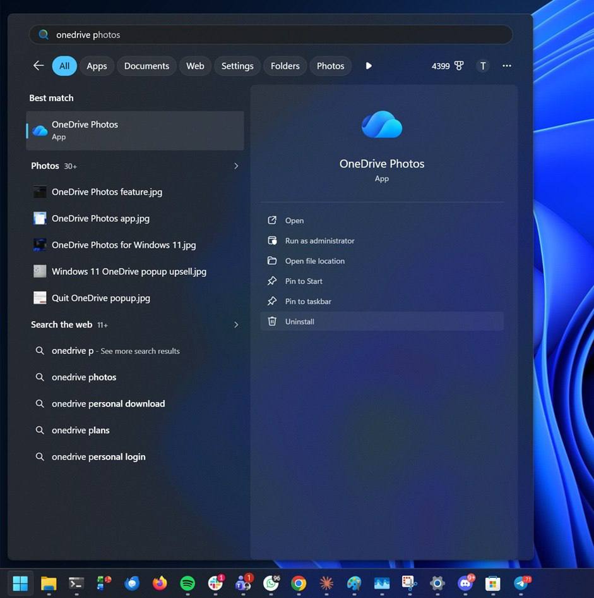Open the 4399 rewards points trophy
This screenshot has height=598, width=594.
(x=448, y=66)
